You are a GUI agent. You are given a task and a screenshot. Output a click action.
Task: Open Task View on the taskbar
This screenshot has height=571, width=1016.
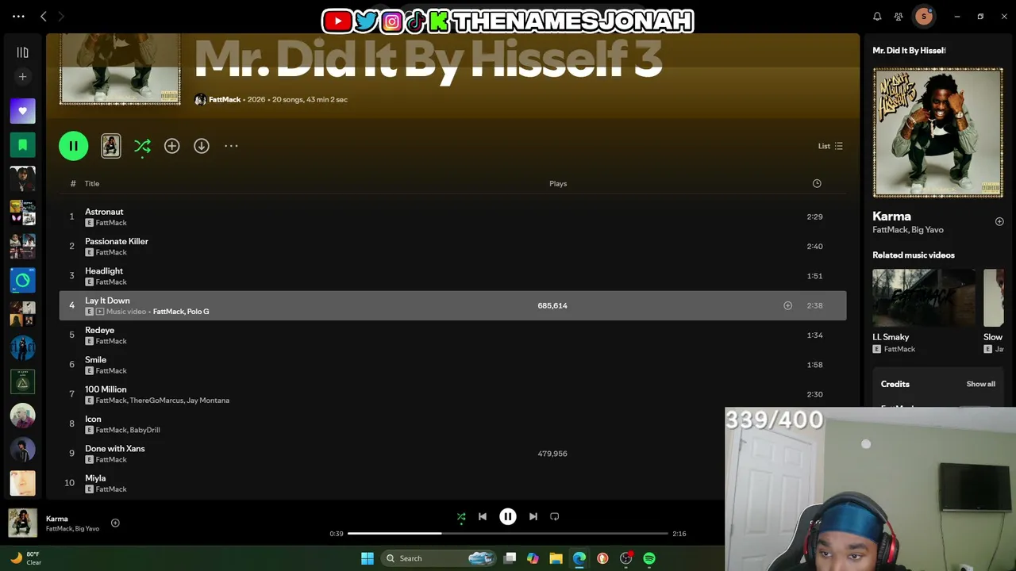510,558
